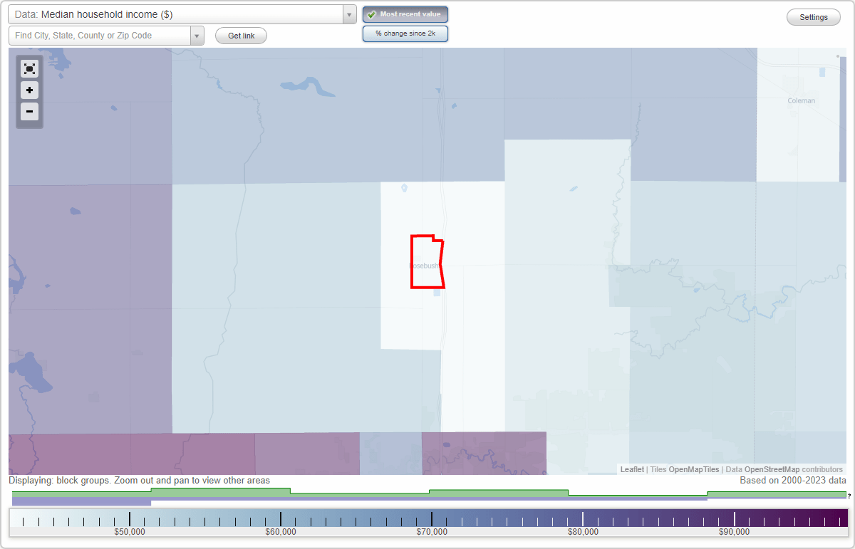Image resolution: width=855 pixels, height=549 pixels.
Task: Click the Rosebush label on the map
Action: point(423,265)
